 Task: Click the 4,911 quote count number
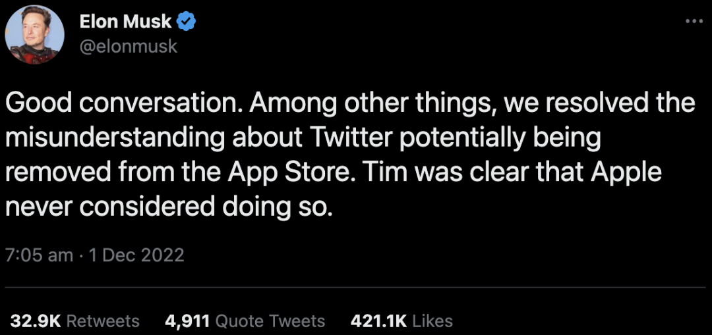click(x=187, y=321)
